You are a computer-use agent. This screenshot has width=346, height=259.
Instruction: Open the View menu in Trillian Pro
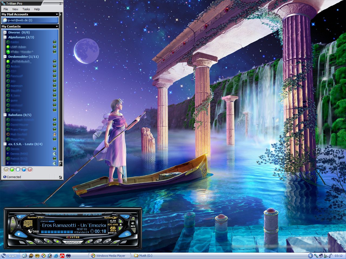pos(15,9)
